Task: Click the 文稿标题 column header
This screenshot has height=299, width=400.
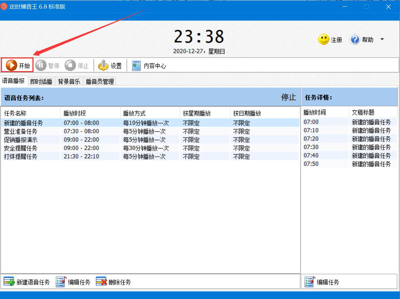Action: (373, 112)
